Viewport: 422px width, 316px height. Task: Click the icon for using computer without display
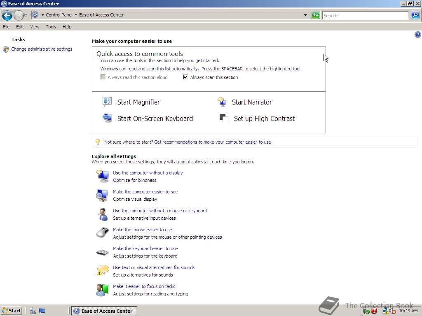tap(103, 176)
